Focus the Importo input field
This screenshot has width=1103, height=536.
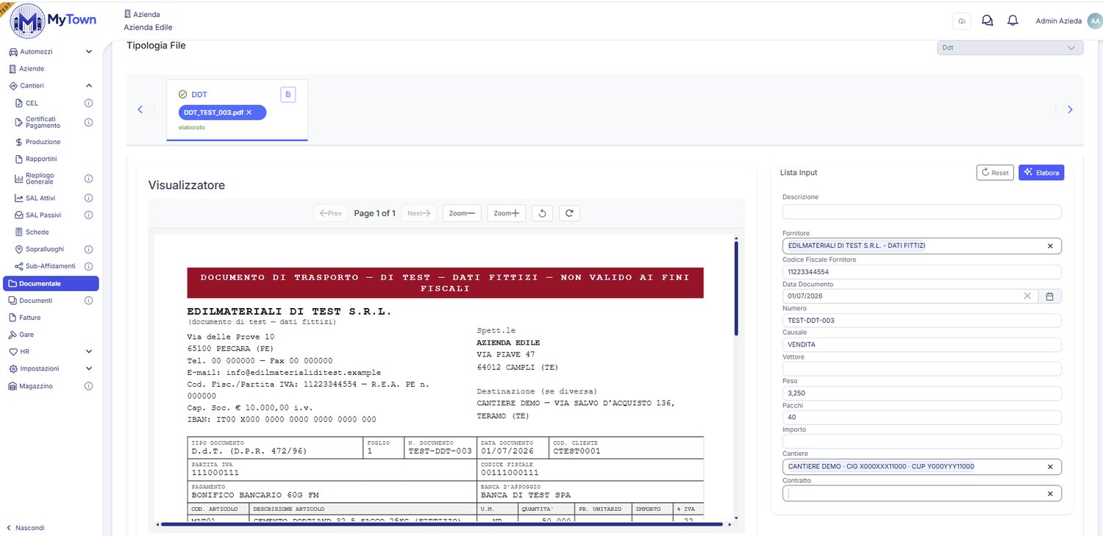pos(922,441)
